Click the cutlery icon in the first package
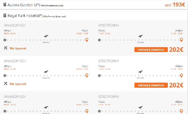This screenshot has height=114, width=188. pyautogui.click(x=5, y=48)
